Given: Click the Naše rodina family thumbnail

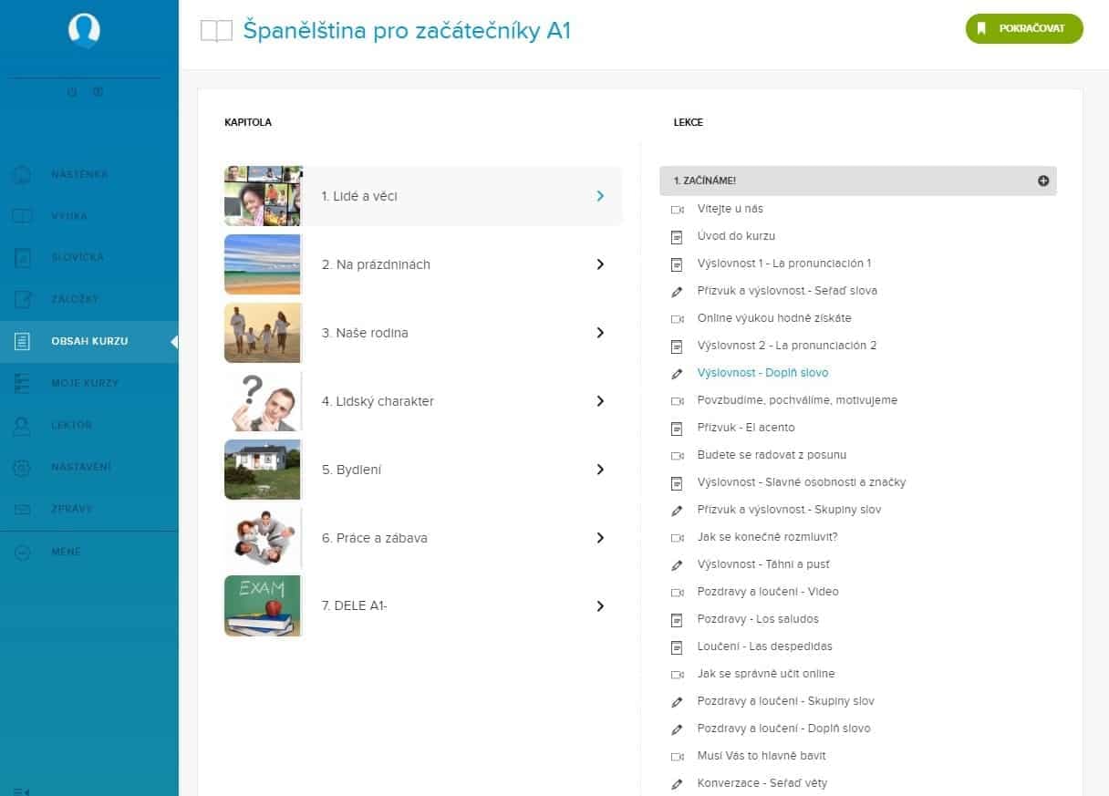Looking at the screenshot, I should (263, 333).
